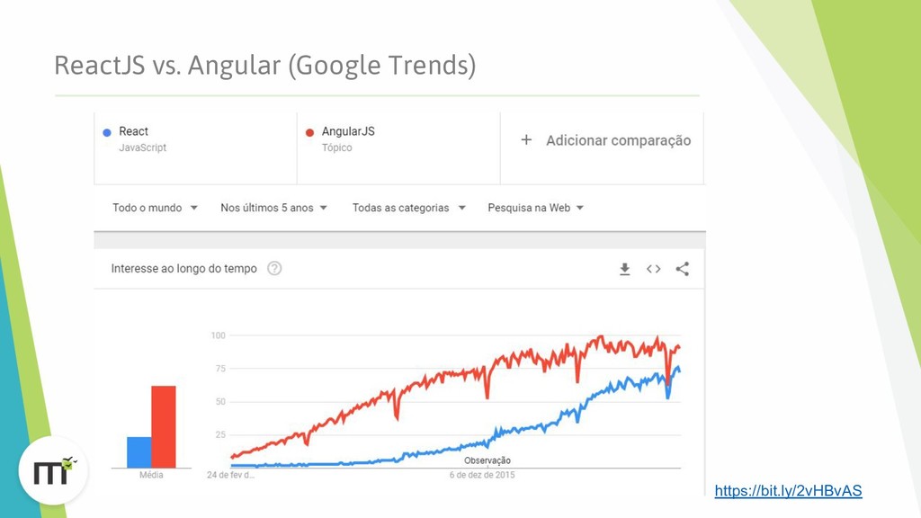Click the Observação note on the chart
Image resolution: width=921 pixels, height=518 pixels.
pos(487,460)
